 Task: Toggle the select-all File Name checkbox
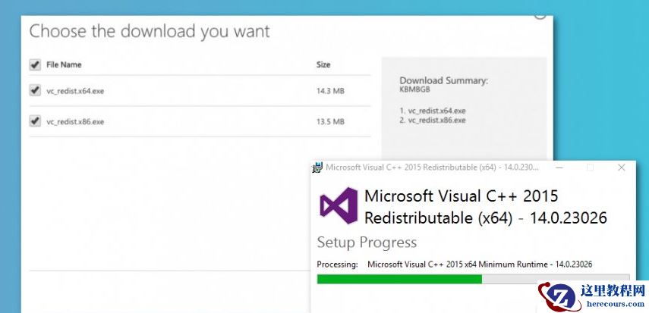tap(35, 65)
